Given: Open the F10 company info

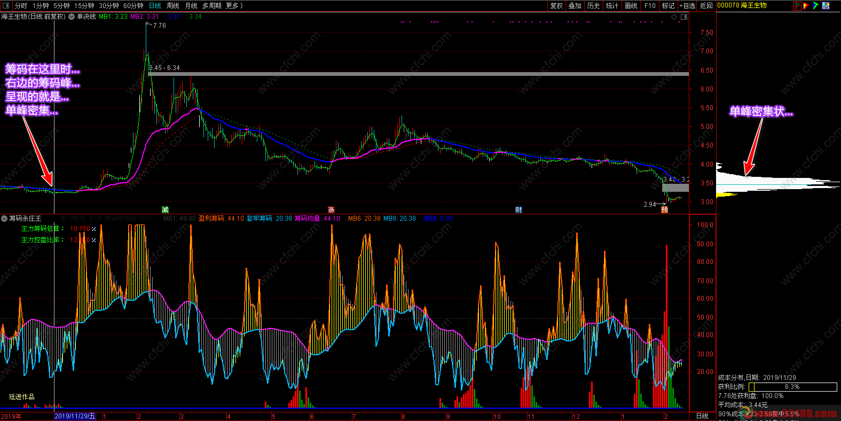Looking at the screenshot, I should coord(650,6).
